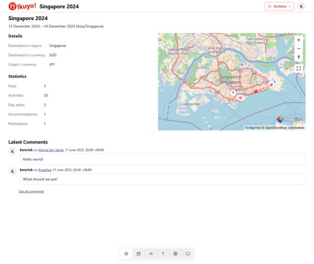This screenshot has height=264, width=314.
Task: Zoom in on the map
Action: [x=299, y=40]
